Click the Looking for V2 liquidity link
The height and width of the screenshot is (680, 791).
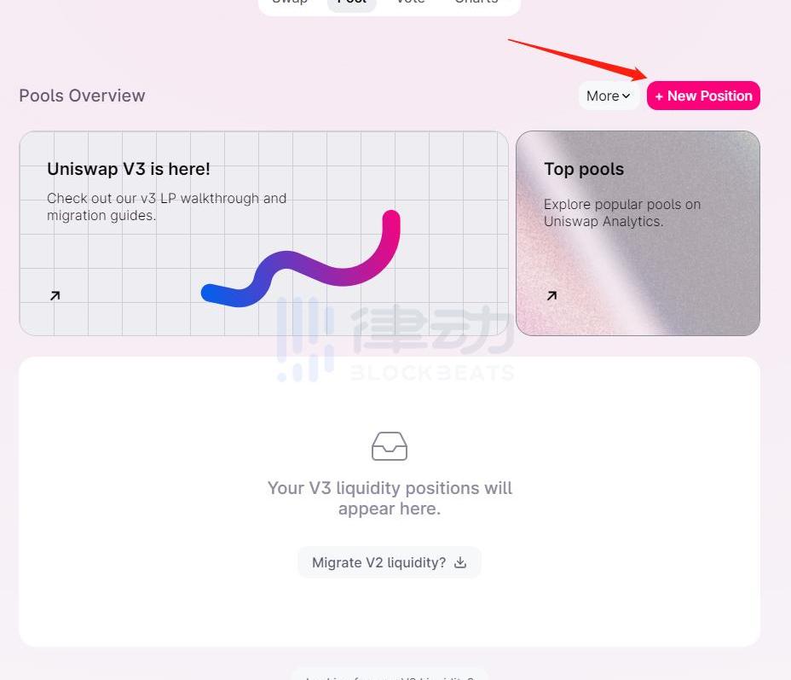390,677
